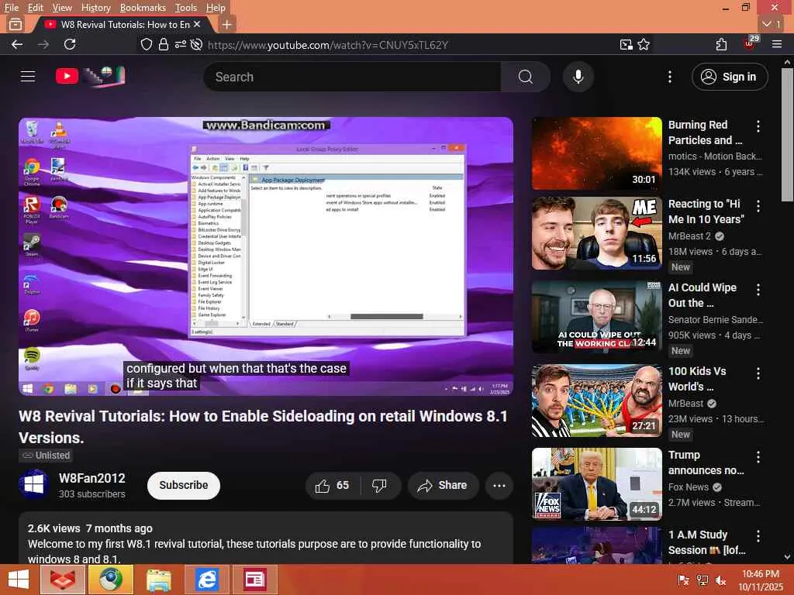Image resolution: width=794 pixels, height=595 pixels.
Task: Click the browser forward arrow
Action: 43,44
